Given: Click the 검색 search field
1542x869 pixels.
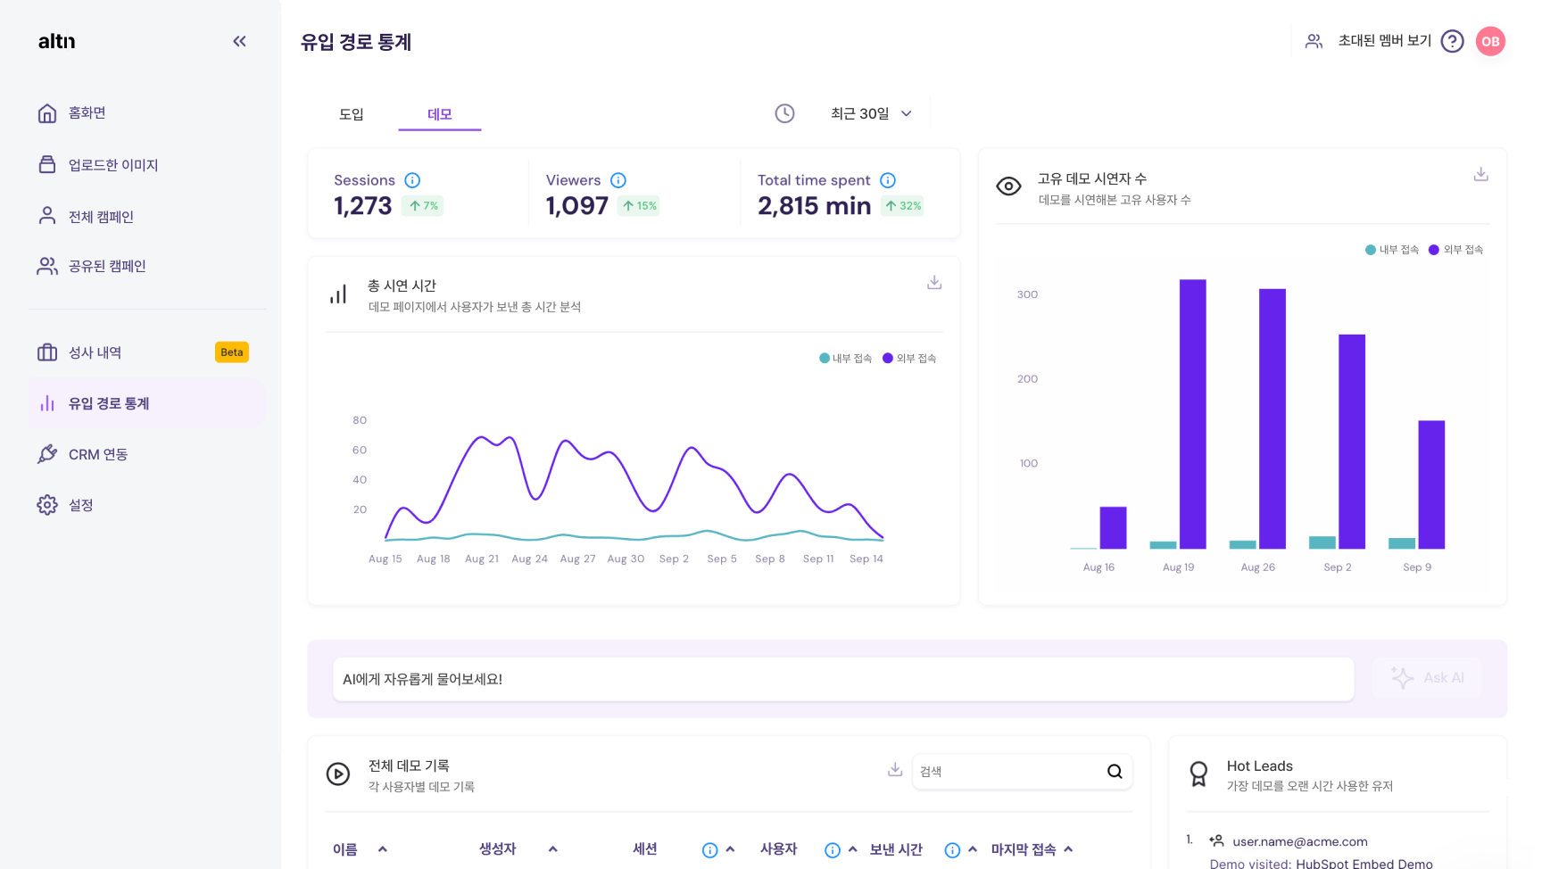Looking at the screenshot, I should [x=1022, y=772].
